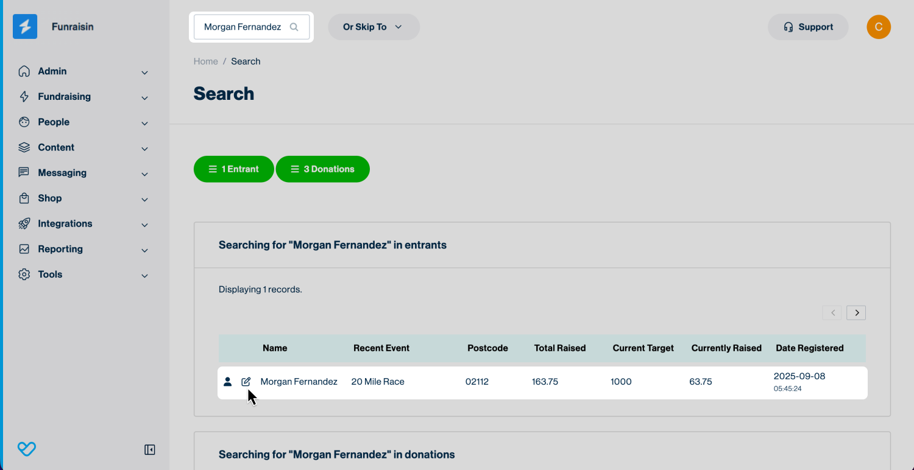
Task: Open the People menu item
Action: coord(54,122)
